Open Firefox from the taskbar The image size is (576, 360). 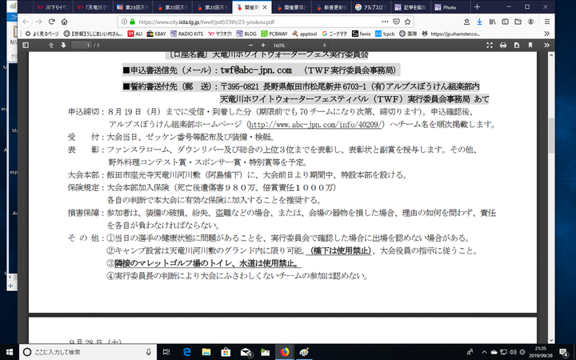(284, 352)
